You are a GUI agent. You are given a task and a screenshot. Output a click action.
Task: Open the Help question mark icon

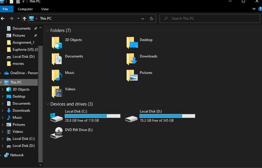click(x=260, y=9)
